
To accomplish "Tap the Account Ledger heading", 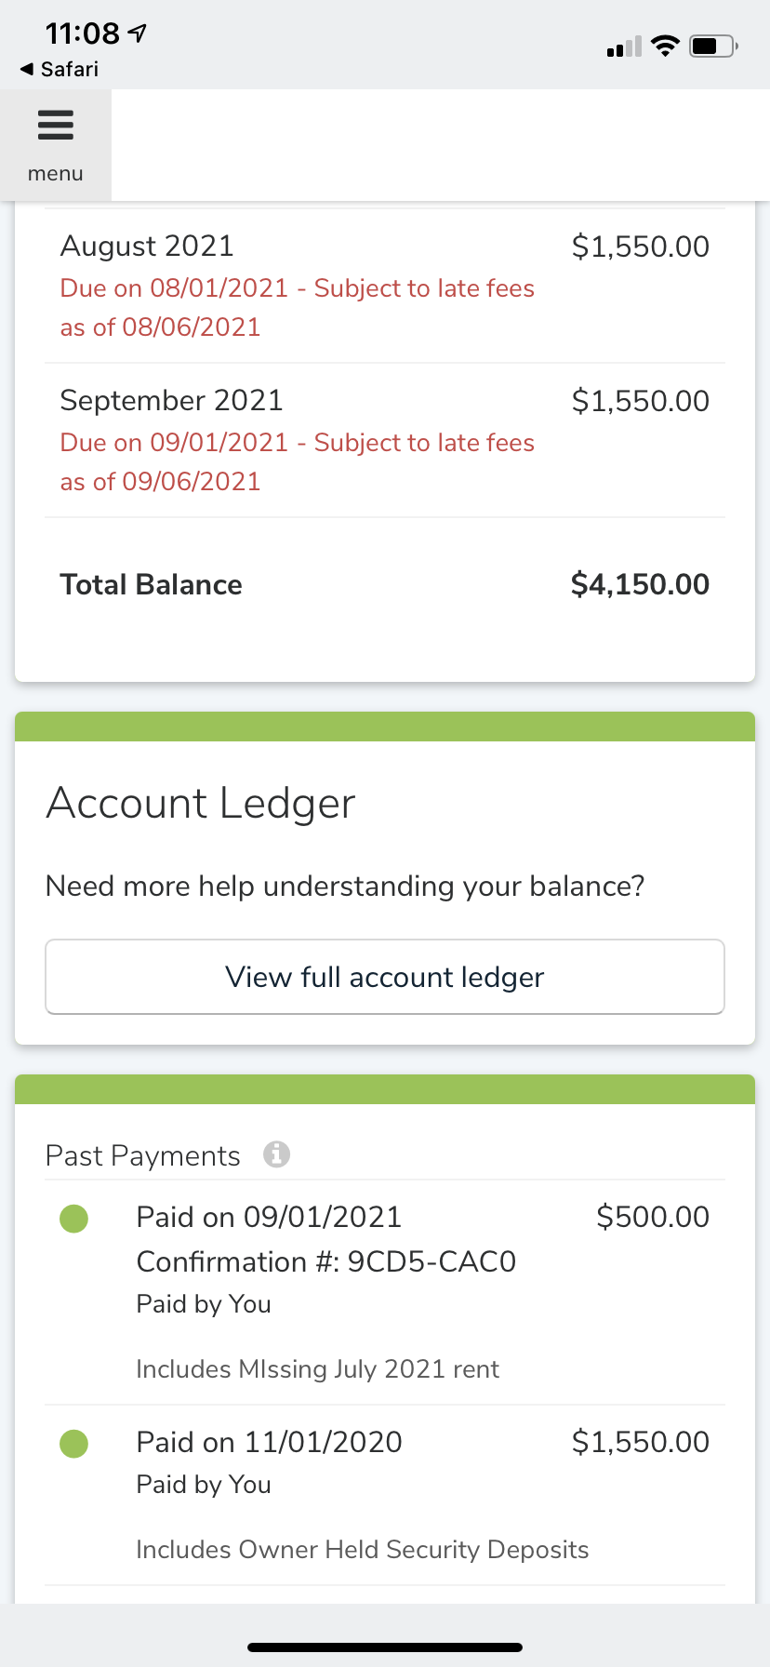I will click(x=201, y=803).
